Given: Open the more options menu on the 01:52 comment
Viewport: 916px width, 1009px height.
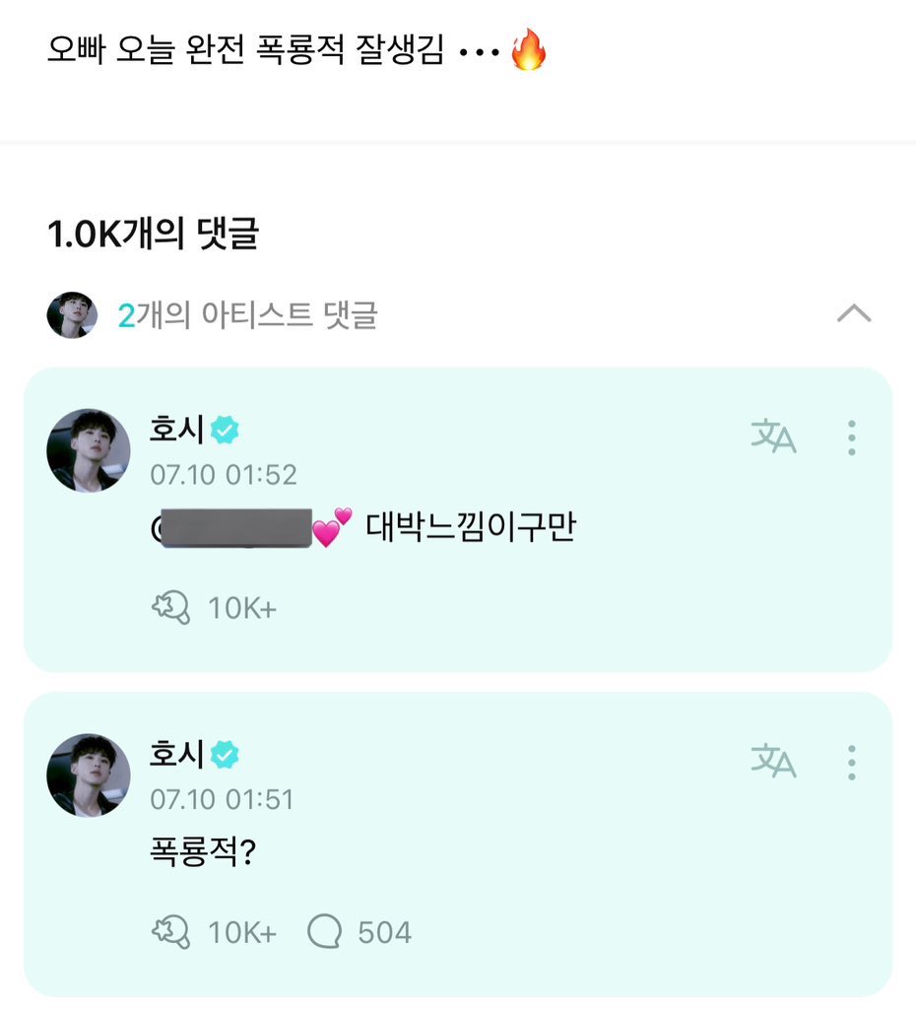Looking at the screenshot, I should (852, 437).
